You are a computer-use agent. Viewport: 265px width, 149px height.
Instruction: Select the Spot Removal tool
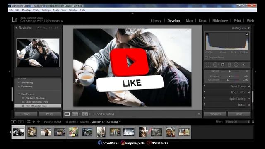[x=215, y=65]
